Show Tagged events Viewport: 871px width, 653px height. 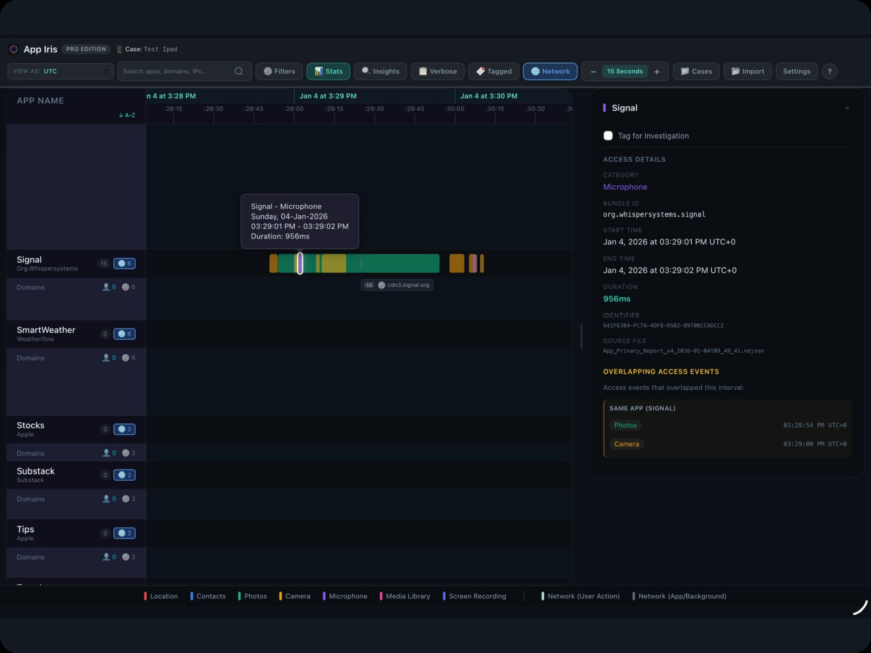(494, 71)
